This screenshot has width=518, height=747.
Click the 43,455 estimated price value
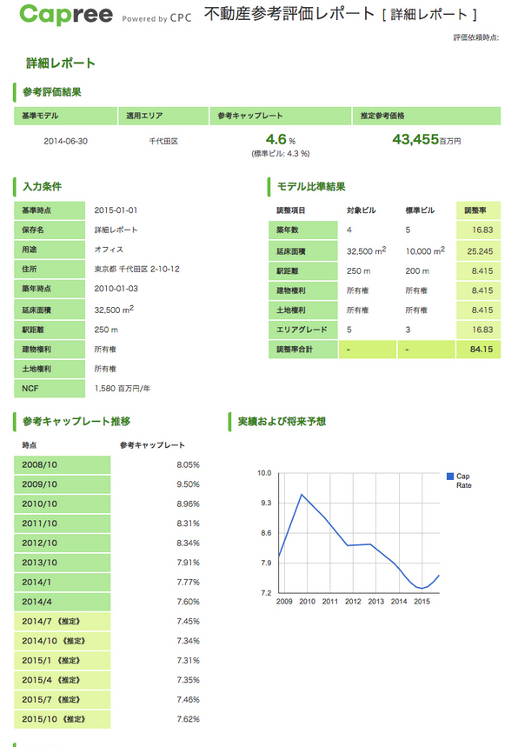tap(415, 139)
